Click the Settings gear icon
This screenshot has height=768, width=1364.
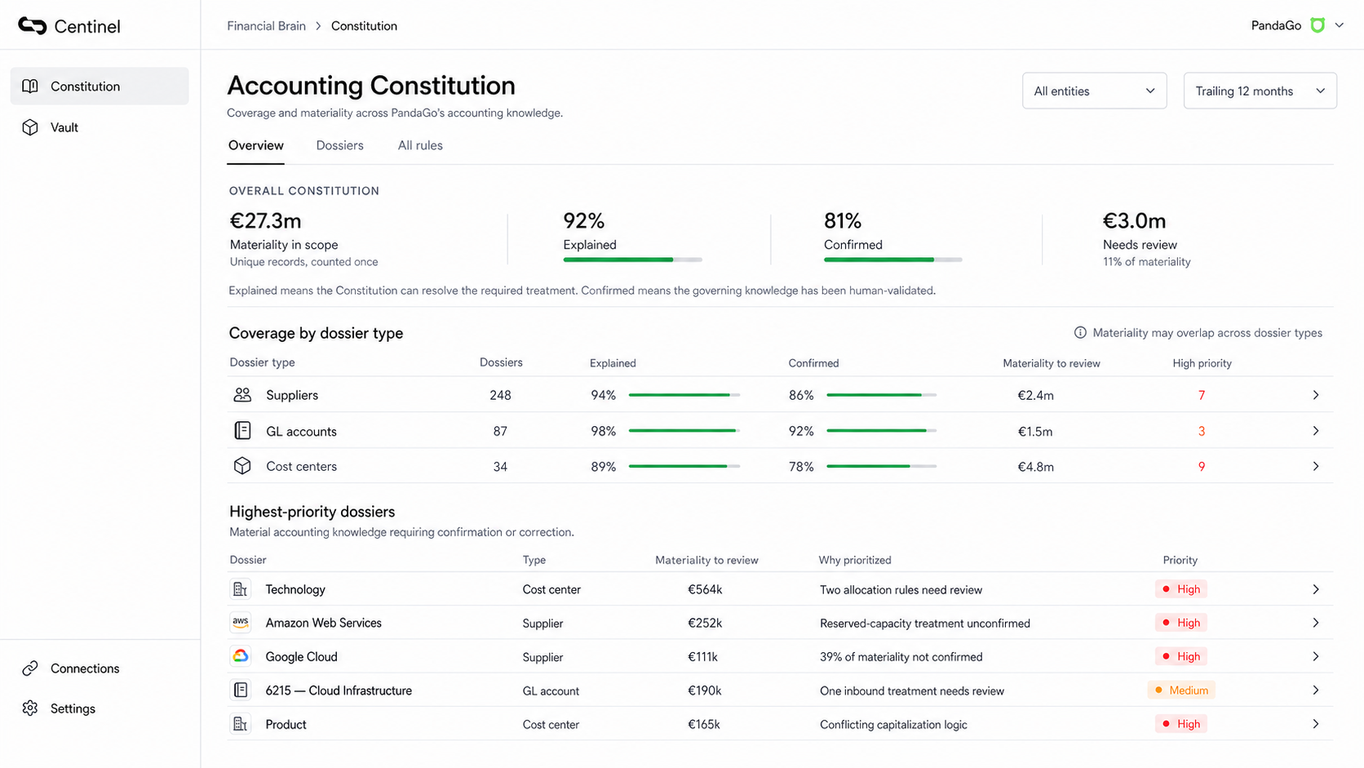[30, 708]
